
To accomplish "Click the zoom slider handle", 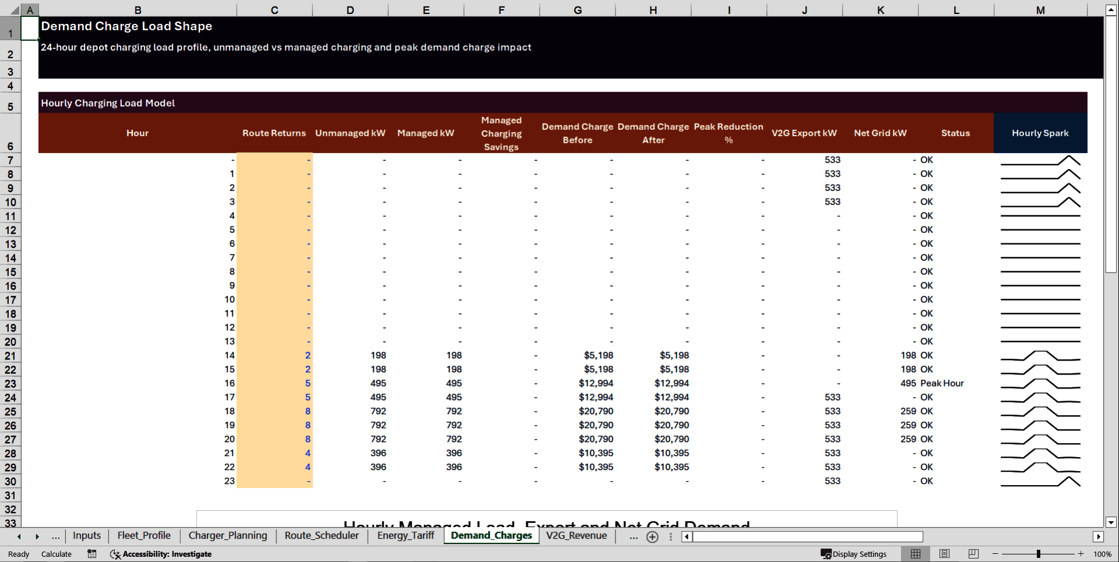I will (1039, 554).
